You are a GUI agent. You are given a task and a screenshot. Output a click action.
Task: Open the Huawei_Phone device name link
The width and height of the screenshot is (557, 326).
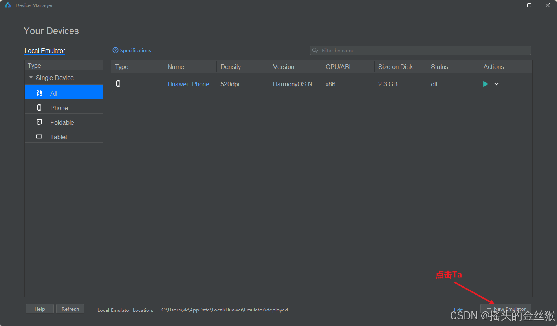point(189,84)
